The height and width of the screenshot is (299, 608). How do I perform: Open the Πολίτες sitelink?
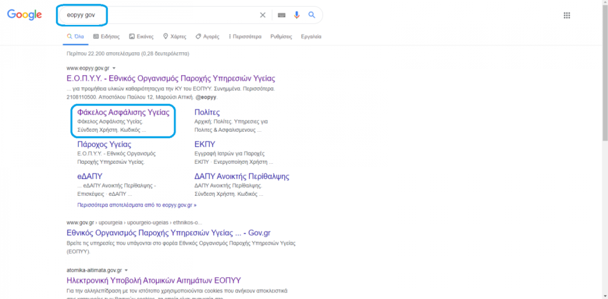pos(207,113)
